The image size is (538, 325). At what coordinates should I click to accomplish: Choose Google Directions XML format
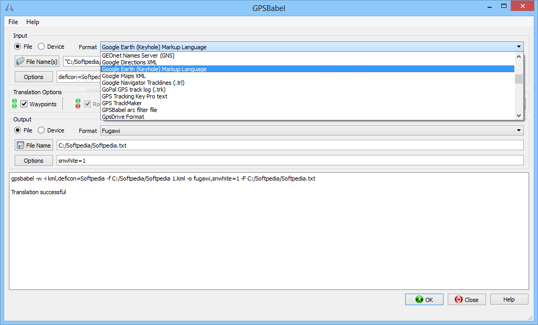[308, 62]
